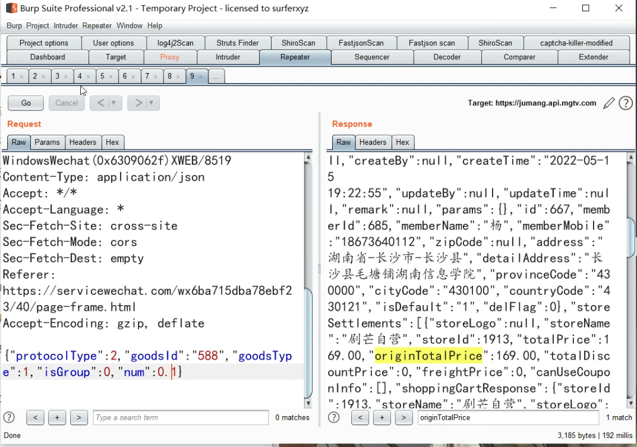Viewport: 637px width, 447px height.
Task: Go back in request history
Action: [x=100, y=103]
